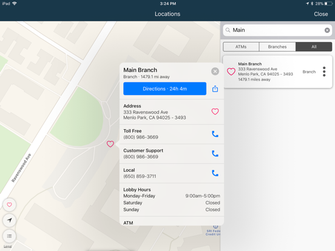The width and height of the screenshot is (335, 251).
Task: Tap address 333 Ravenswood Ave in popup
Action: pos(146,112)
